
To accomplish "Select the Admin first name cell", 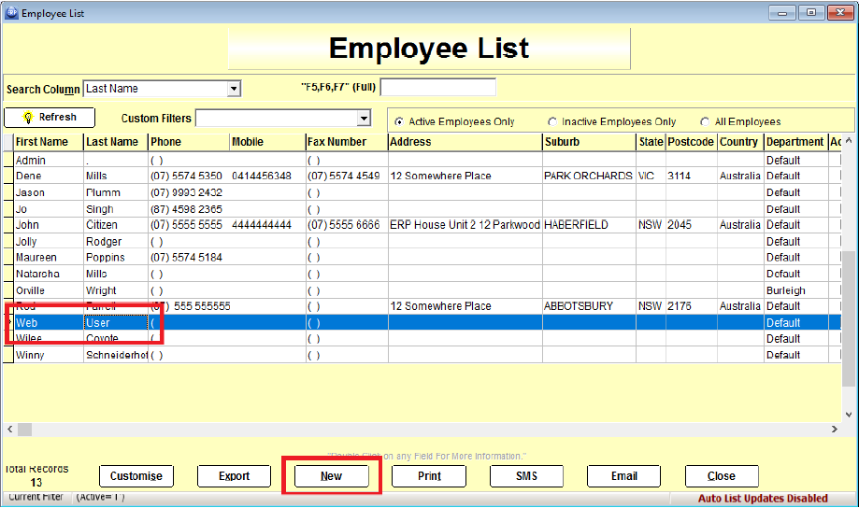I will [49, 161].
